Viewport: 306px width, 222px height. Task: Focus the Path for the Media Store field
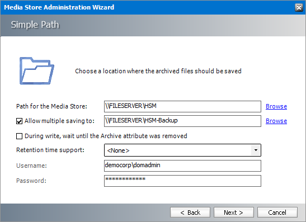click(182, 106)
